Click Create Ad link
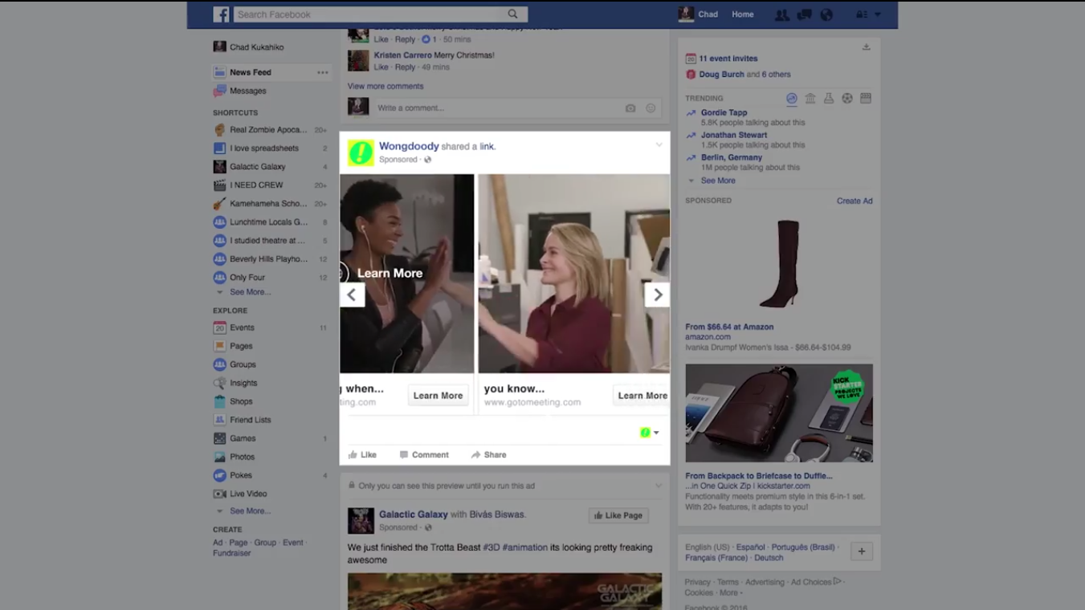The image size is (1085, 610). 855,201
